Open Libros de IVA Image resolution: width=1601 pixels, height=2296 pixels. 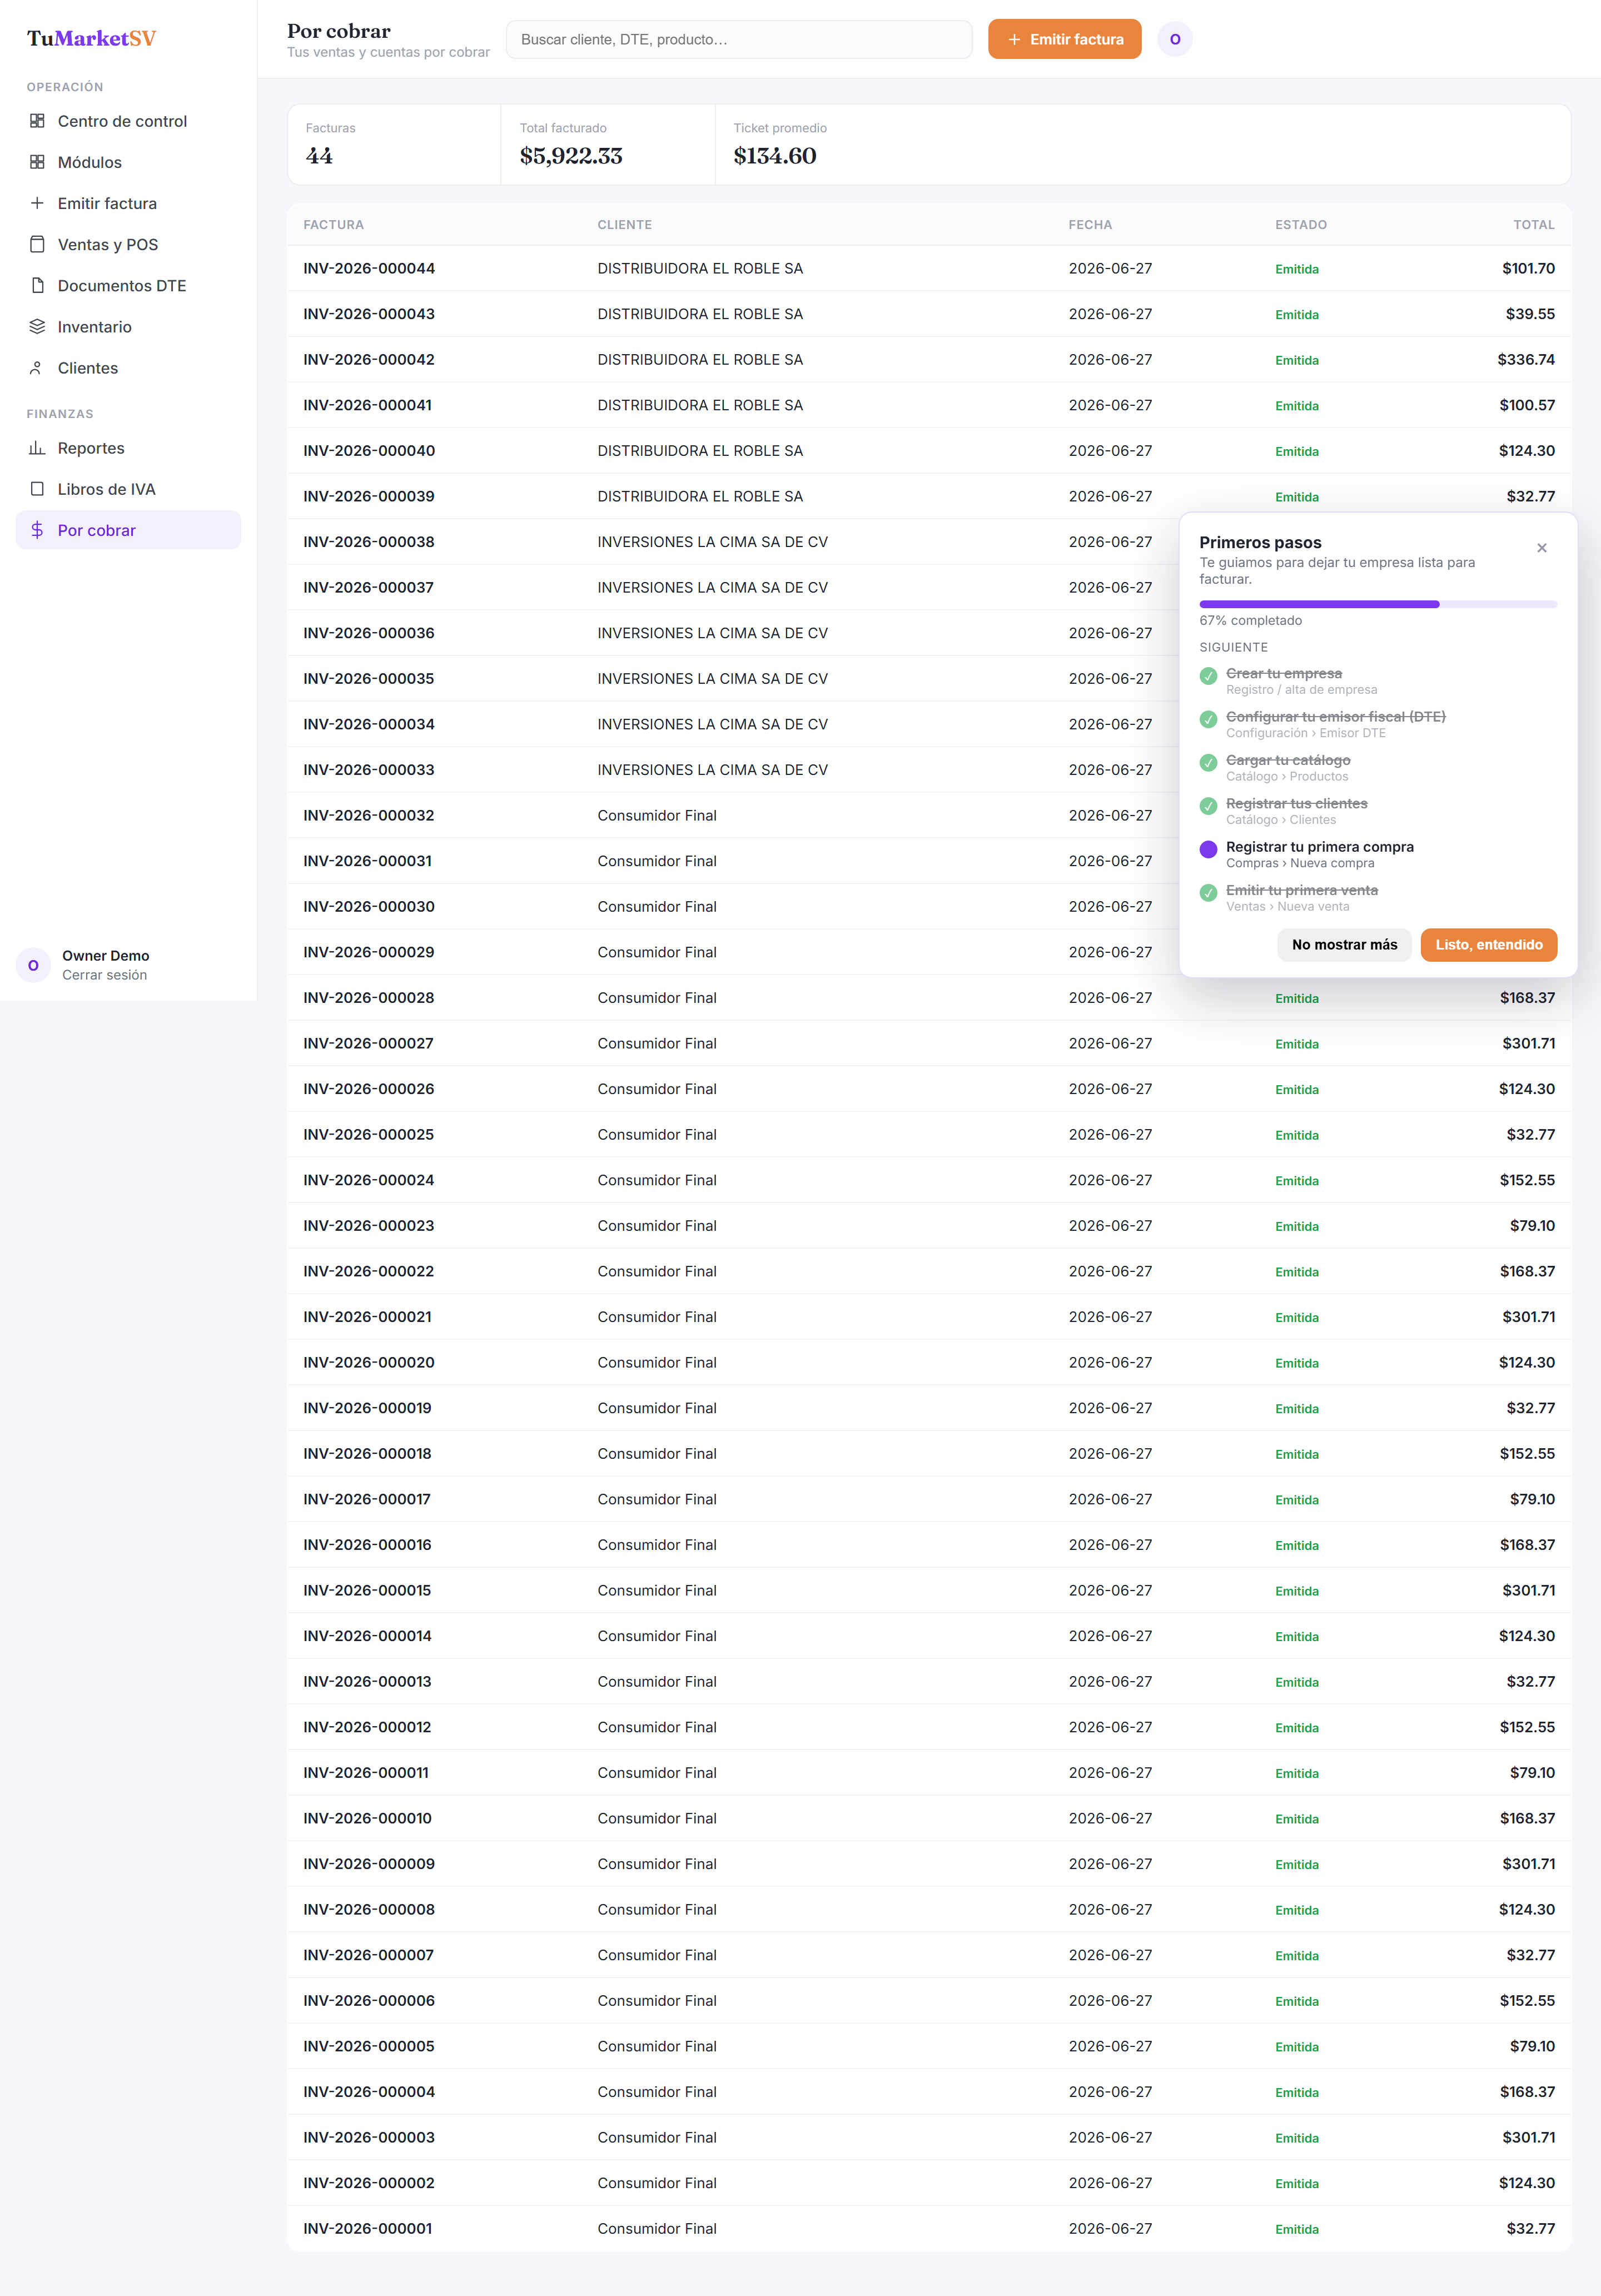(x=128, y=489)
